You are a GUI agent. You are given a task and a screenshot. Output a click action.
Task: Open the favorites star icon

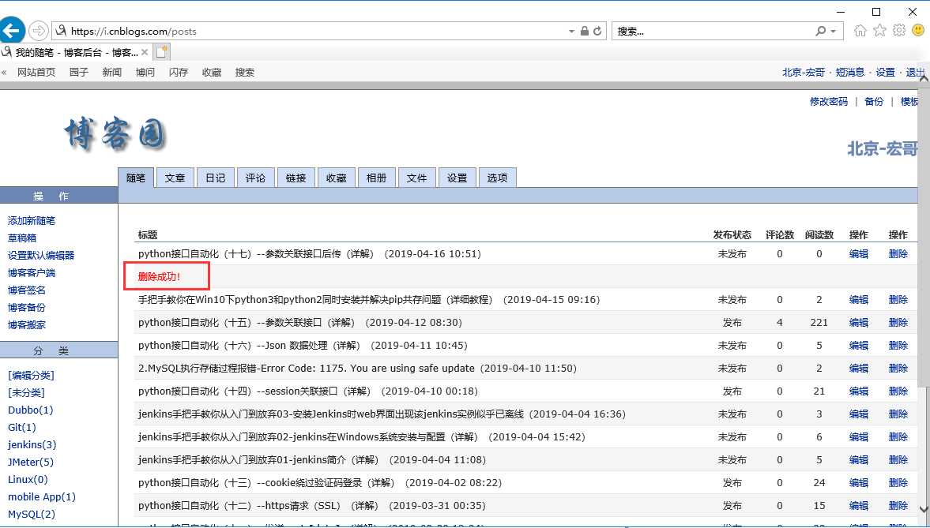tap(879, 31)
